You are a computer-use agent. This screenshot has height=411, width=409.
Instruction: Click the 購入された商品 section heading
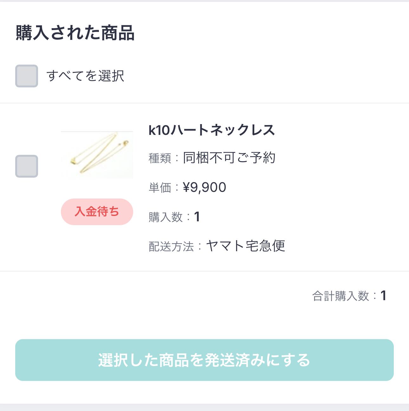pos(75,33)
